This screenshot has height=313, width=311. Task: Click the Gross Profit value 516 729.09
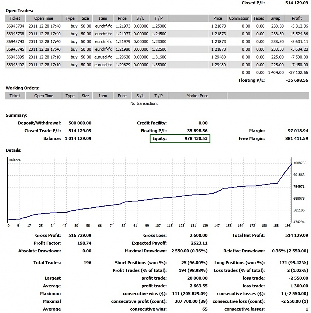coord(80,235)
